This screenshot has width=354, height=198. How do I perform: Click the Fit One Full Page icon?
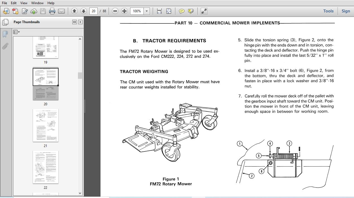tap(169, 11)
